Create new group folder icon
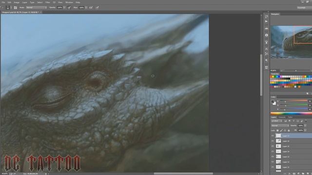 point(303,174)
